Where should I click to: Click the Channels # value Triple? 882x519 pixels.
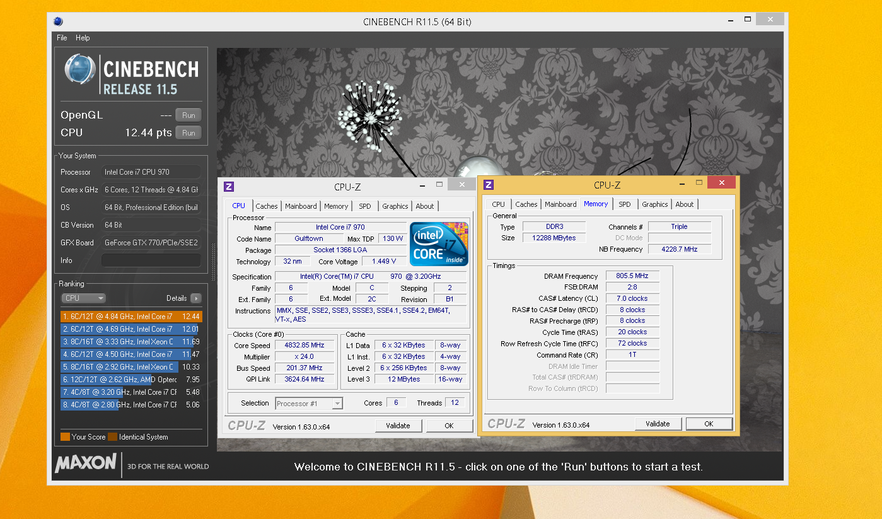tap(680, 226)
